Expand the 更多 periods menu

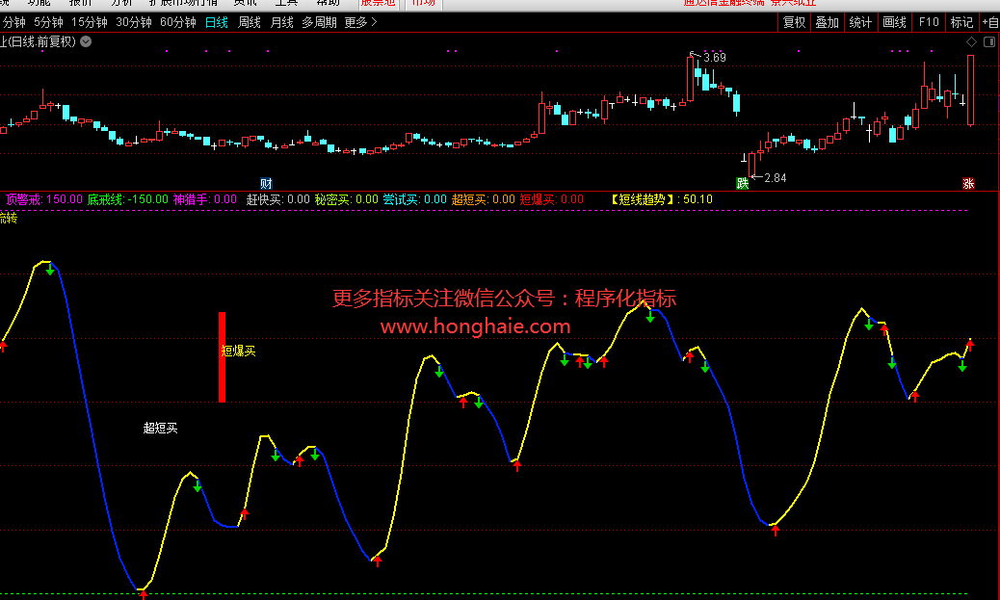(360, 22)
